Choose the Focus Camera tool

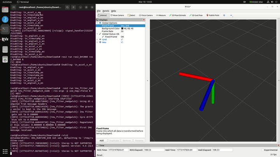(x=146, y=15)
